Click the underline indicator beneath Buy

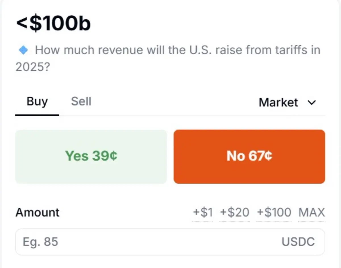pyautogui.click(x=37, y=115)
